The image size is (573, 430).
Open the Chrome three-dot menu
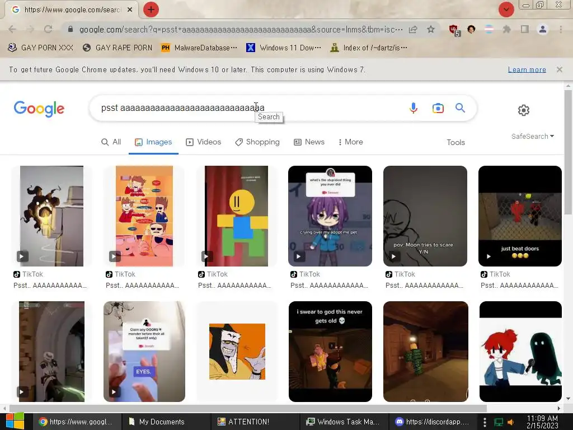point(561,29)
